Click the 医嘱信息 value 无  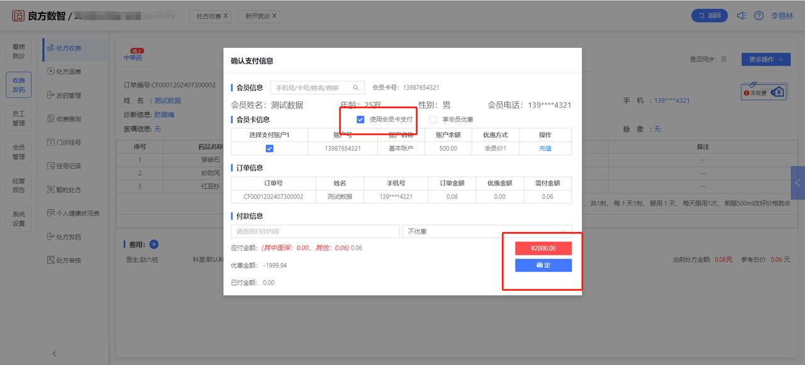158,128
